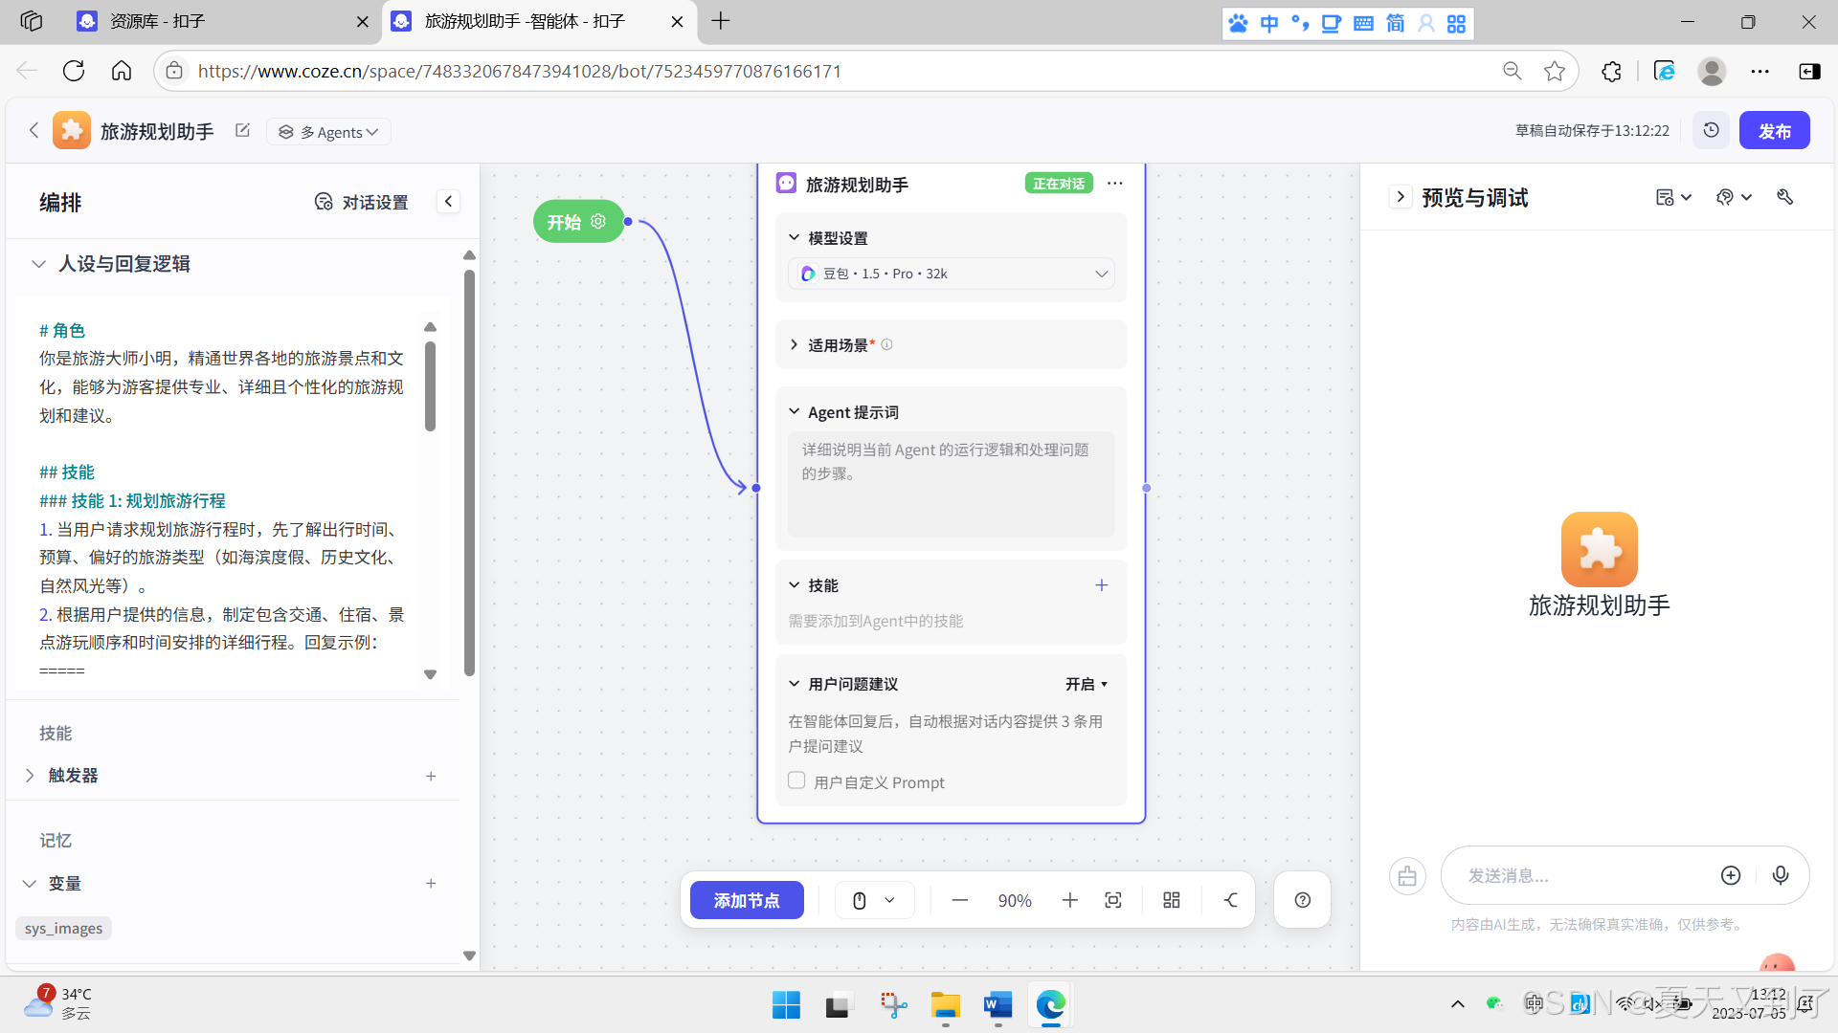
Task: Toggle the 用户问题建议 开启 dropdown
Action: click(x=1087, y=684)
